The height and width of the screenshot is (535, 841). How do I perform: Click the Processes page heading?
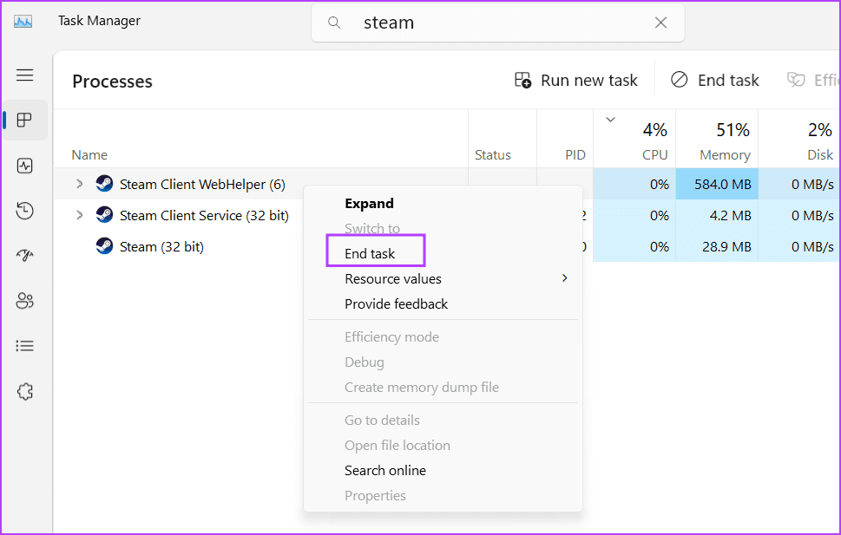pos(112,82)
